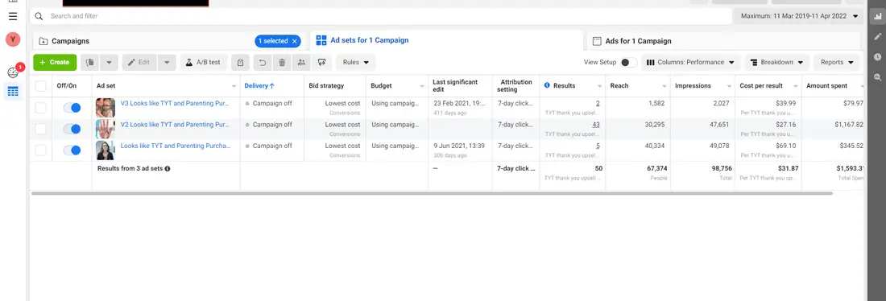Viewport: 886px width, 301px height.
Task: Open V2 Looks like TYT and Parenting link
Action: (x=175, y=125)
